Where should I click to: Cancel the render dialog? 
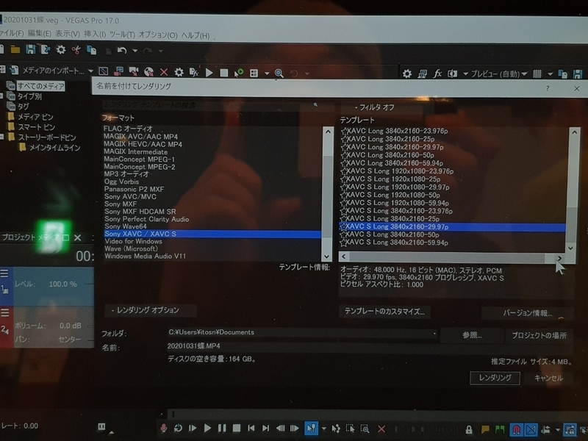coord(548,379)
